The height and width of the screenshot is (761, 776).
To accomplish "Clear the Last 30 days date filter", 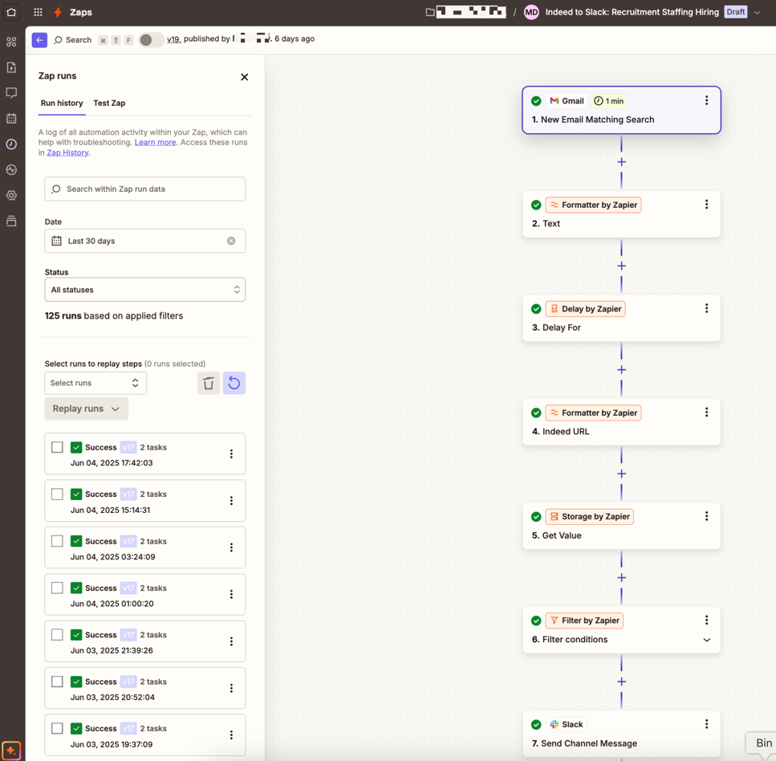I will coord(231,241).
